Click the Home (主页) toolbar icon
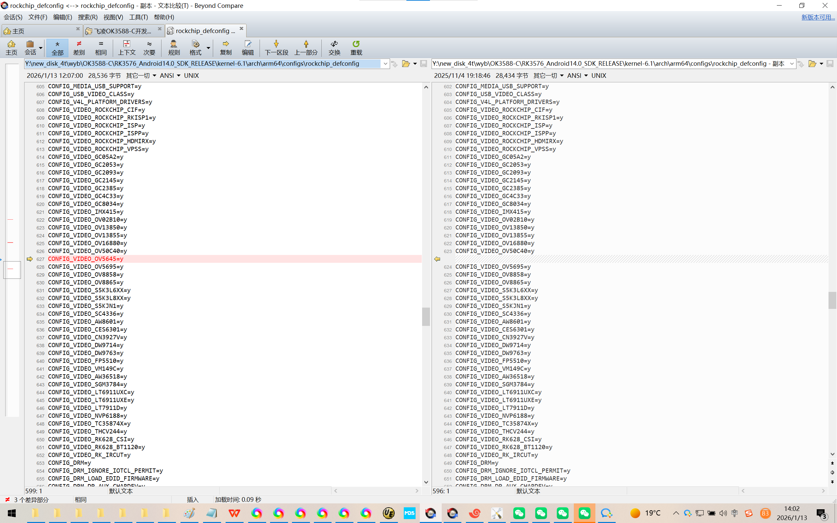The image size is (837, 523). (11, 44)
